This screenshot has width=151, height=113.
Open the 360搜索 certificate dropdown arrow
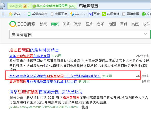(x=28, y=6)
